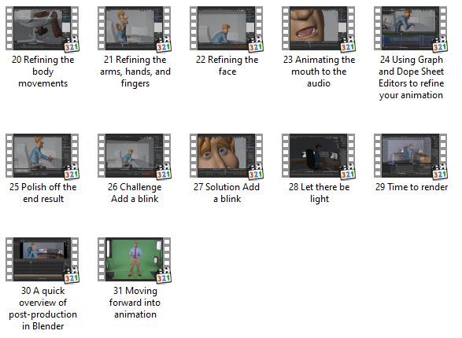The image size is (462, 338).
Task: Click the '28 Let there be light' filename text
Action: pyautogui.click(x=320, y=193)
